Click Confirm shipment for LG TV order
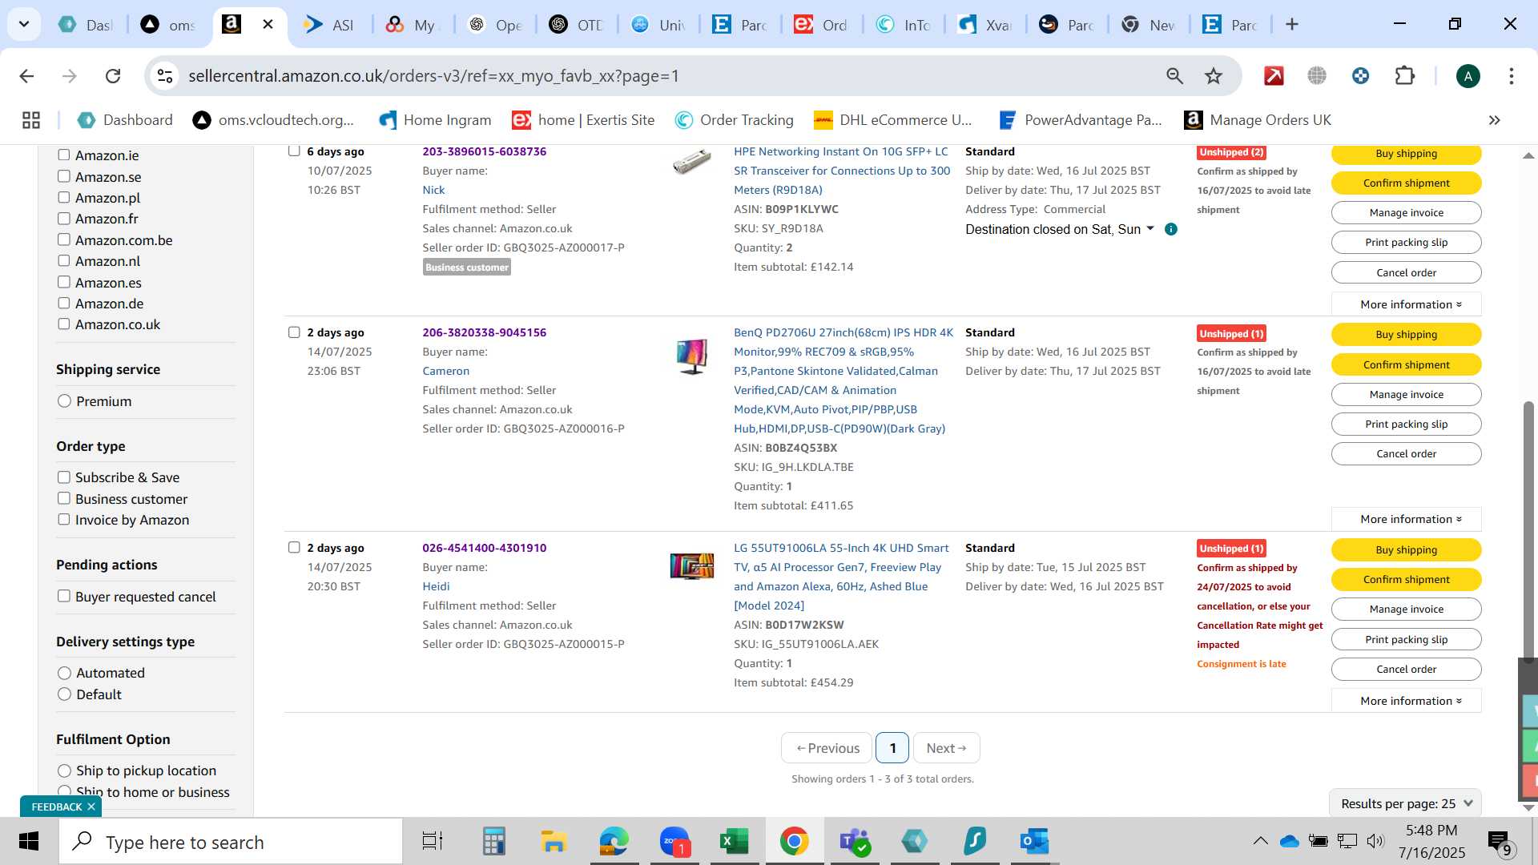The width and height of the screenshot is (1538, 865). pos(1407,579)
